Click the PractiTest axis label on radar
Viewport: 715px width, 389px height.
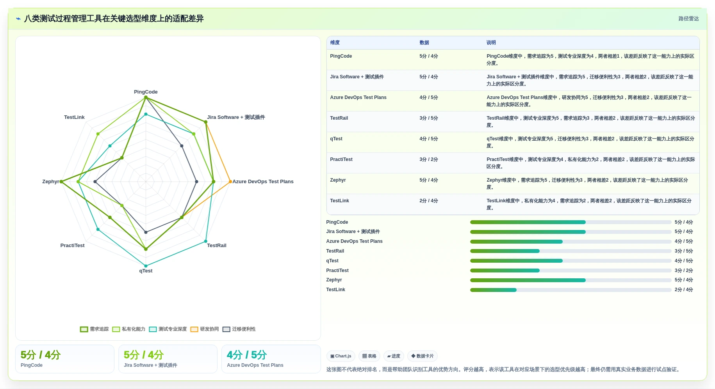click(x=72, y=246)
